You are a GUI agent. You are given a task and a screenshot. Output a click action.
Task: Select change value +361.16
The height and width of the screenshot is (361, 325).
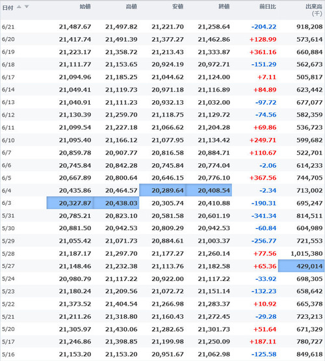263,52
